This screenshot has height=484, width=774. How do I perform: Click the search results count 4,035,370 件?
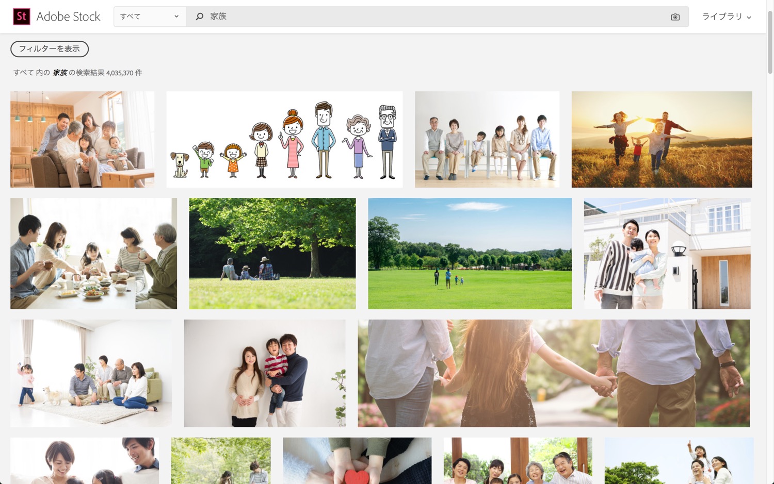pos(124,73)
